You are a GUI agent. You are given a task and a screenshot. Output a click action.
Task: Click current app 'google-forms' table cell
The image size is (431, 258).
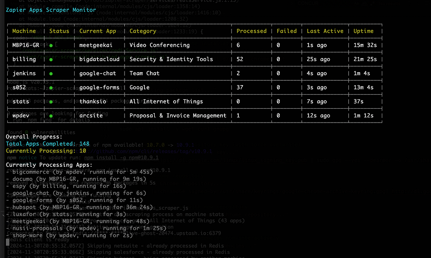tap(99, 87)
